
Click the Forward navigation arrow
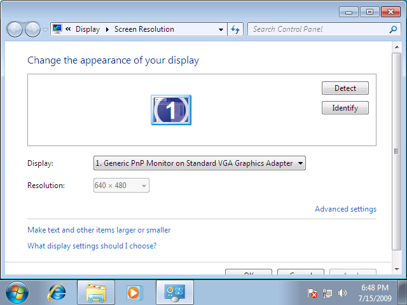click(x=32, y=29)
